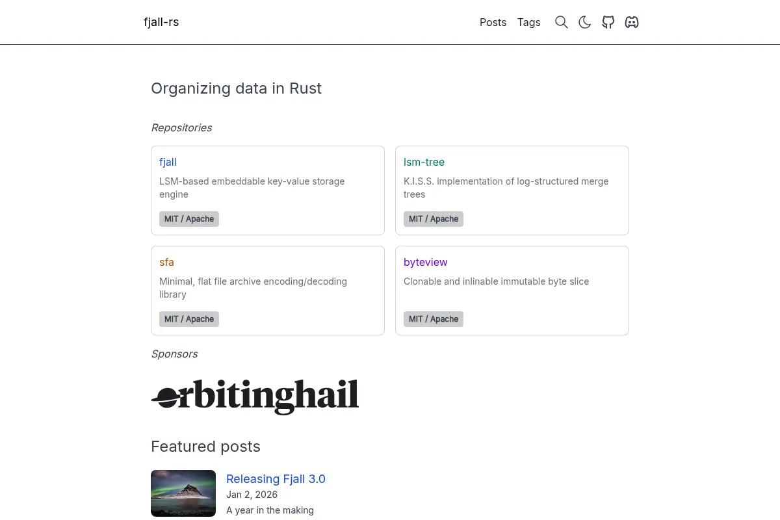The width and height of the screenshot is (780, 520).
Task: Open the Discord icon link
Action: (632, 22)
